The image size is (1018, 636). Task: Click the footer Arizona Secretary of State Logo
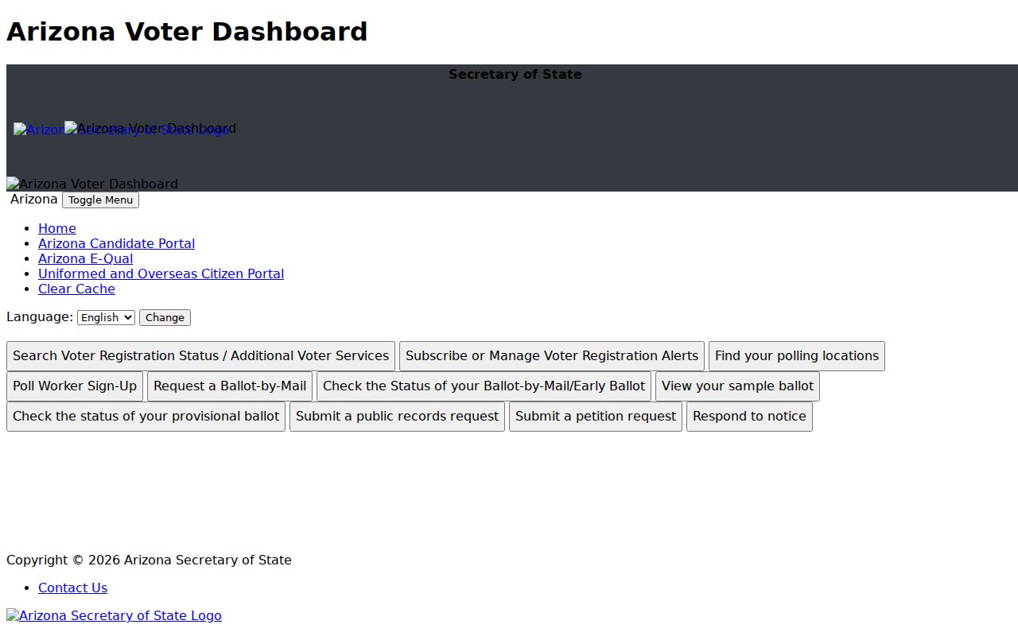(114, 615)
